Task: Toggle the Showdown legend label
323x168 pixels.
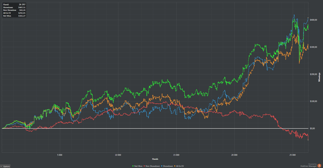Action: (x=168, y=166)
